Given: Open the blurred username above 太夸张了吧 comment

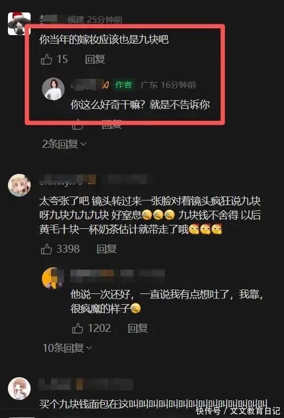Looking at the screenshot, I should click(x=67, y=180).
